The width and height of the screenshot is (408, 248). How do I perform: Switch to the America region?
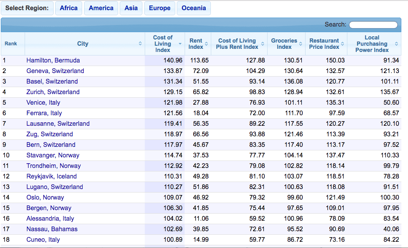[x=101, y=8]
